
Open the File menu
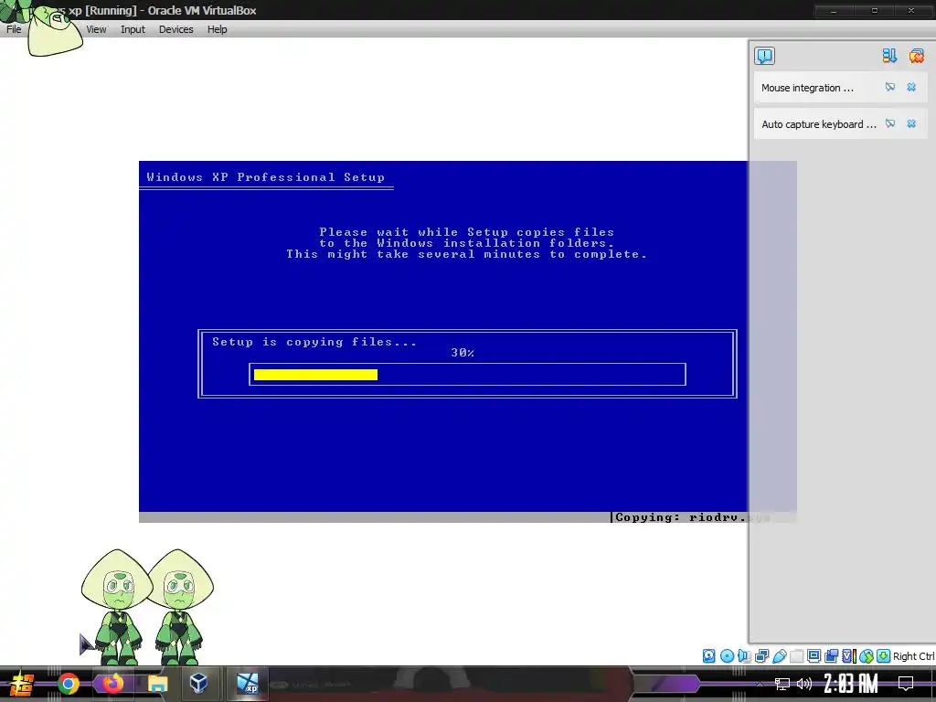coord(14,29)
